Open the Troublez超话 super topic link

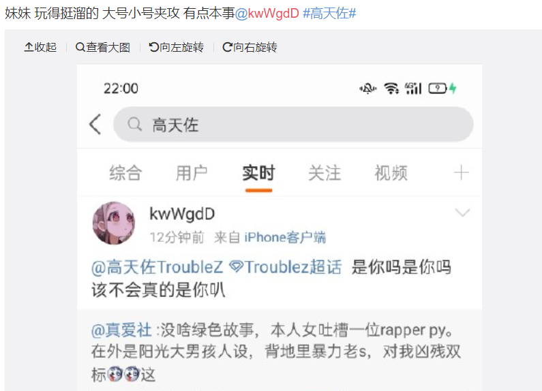point(286,267)
